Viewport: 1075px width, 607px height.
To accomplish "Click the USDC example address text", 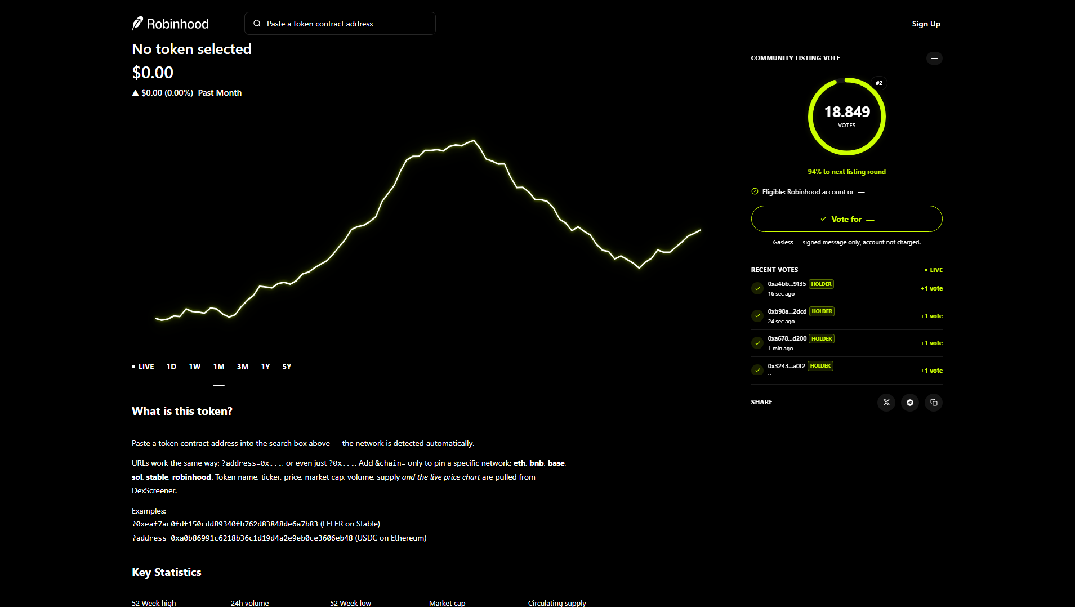I will pyautogui.click(x=279, y=538).
